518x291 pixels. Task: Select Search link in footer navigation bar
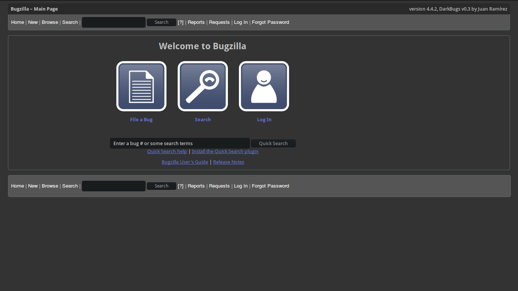[70, 186]
